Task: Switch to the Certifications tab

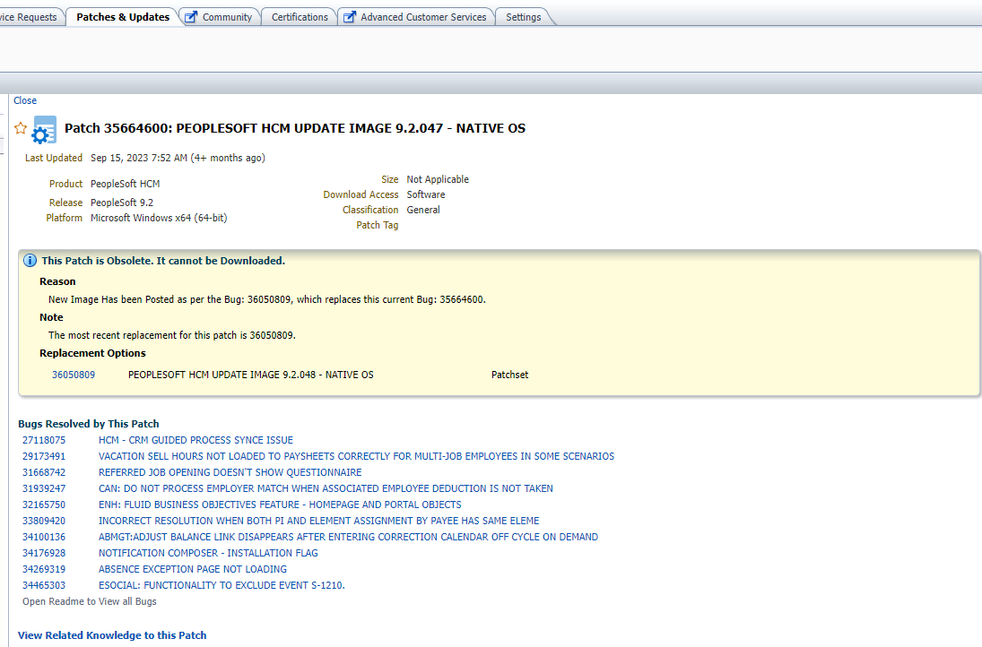Action: coord(299,15)
